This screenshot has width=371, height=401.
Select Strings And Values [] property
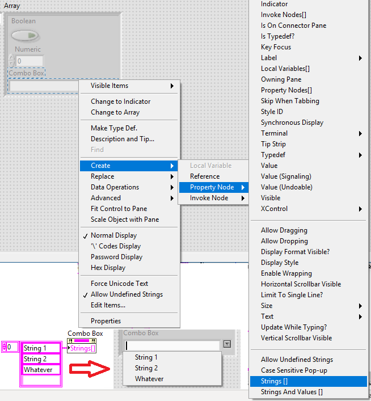308,392
